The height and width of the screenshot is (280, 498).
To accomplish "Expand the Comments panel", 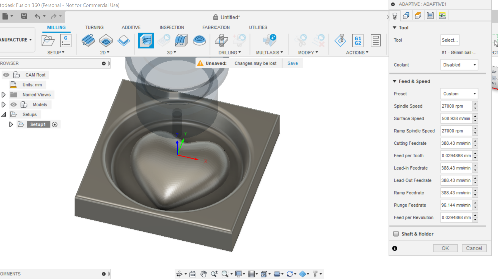I will pyautogui.click(x=104, y=274).
